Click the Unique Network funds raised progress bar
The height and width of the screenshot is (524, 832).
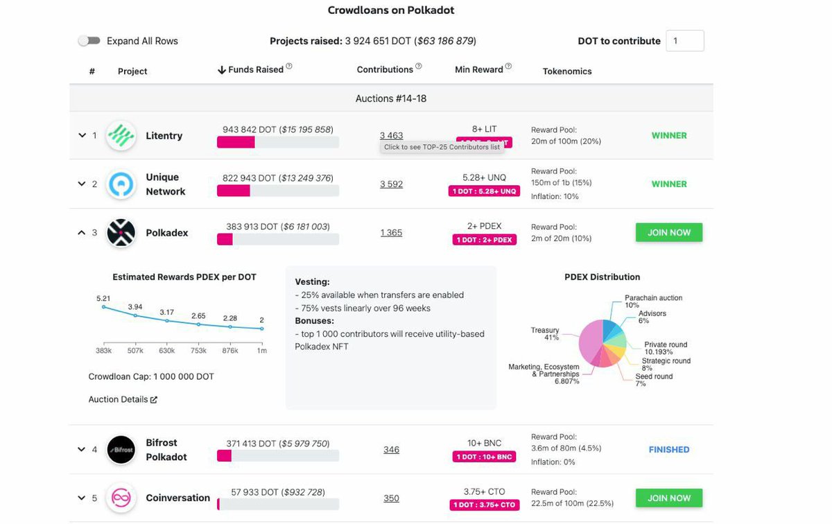point(278,191)
